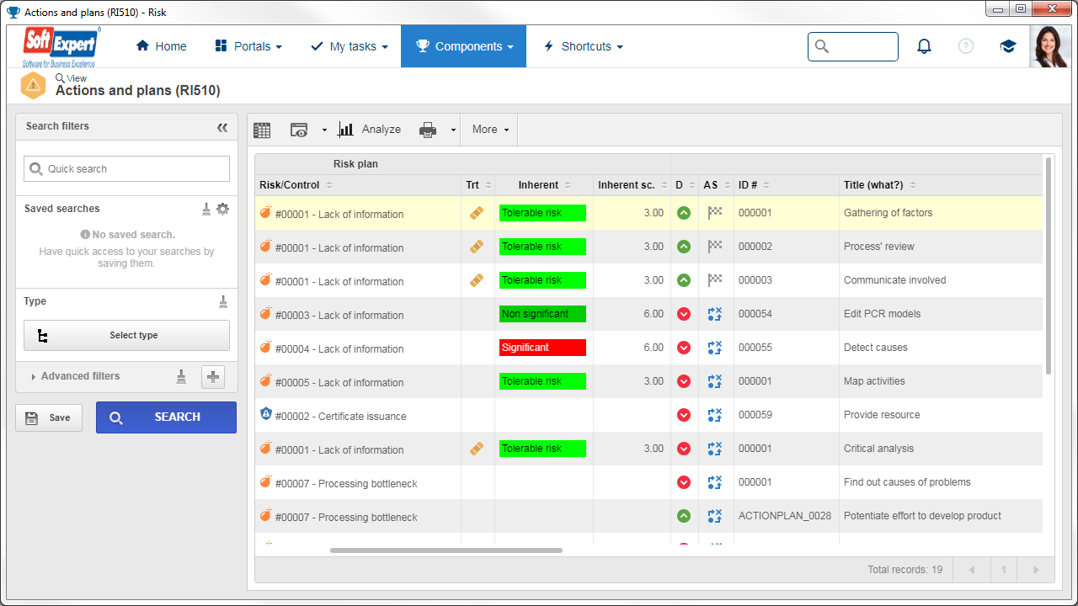Go to the previous page arrow
The image size is (1078, 606).
pos(972,570)
